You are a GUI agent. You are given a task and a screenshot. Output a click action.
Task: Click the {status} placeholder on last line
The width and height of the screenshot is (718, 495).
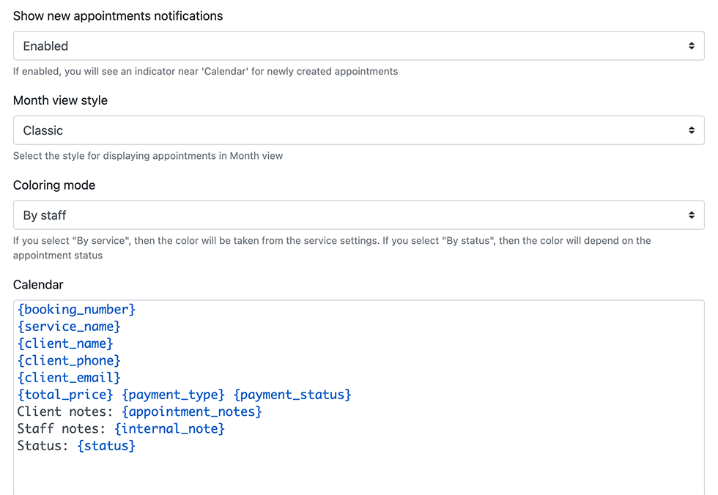click(x=106, y=445)
